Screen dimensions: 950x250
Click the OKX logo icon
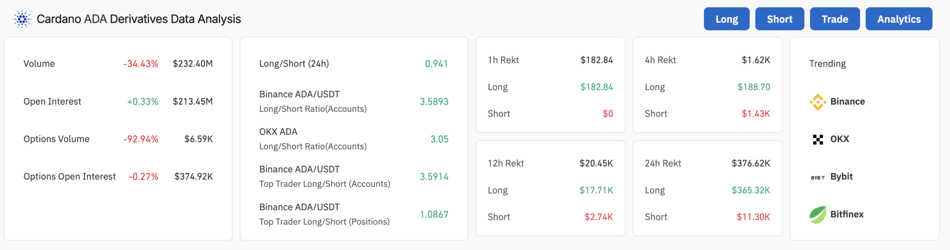click(818, 139)
